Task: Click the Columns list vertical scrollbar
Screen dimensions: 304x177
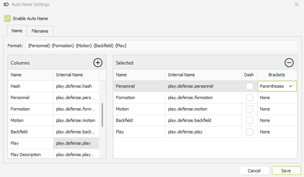Action: pyautogui.click(x=102, y=115)
